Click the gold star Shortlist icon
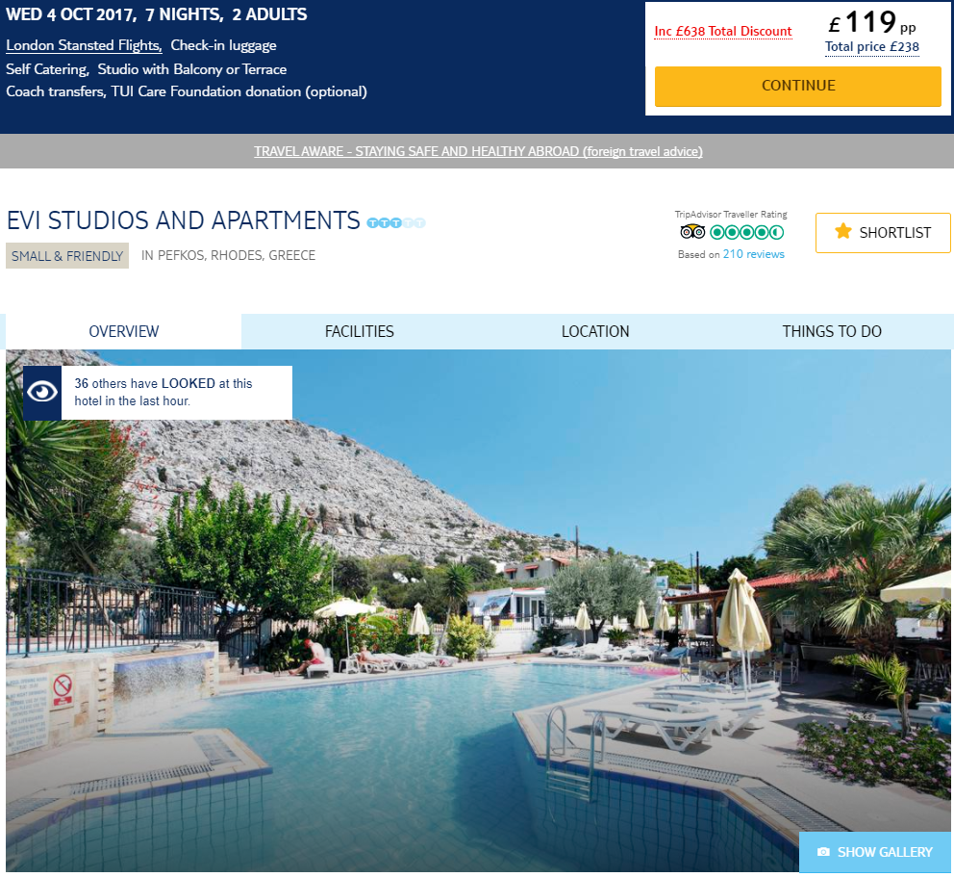954x877 pixels. pos(842,231)
